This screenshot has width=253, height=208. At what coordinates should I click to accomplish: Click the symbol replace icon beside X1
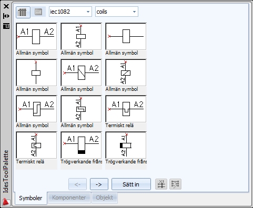click(x=175, y=184)
